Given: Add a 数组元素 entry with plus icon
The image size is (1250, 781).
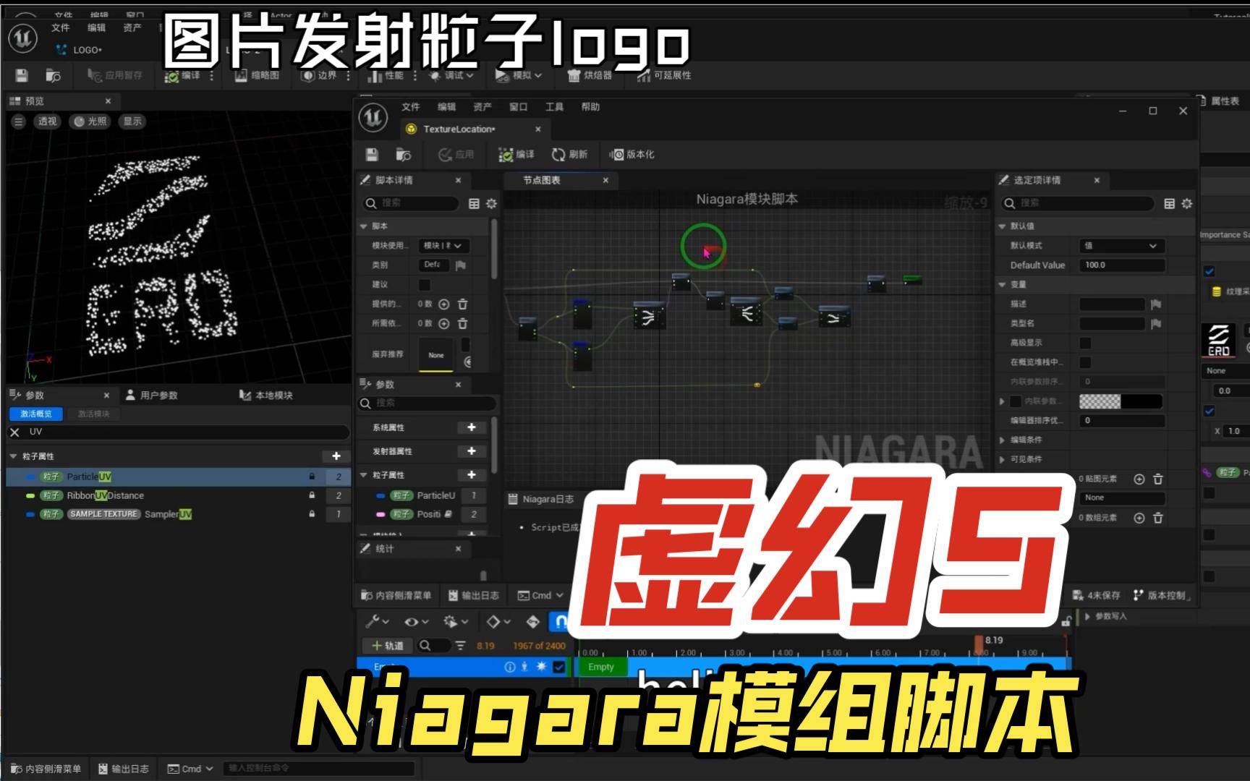Looking at the screenshot, I should pyautogui.click(x=1139, y=518).
